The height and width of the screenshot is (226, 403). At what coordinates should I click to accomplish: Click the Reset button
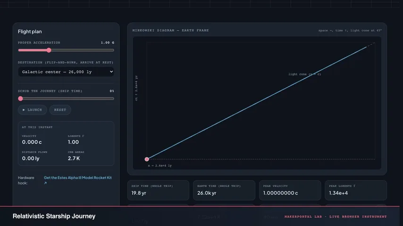[x=60, y=110]
